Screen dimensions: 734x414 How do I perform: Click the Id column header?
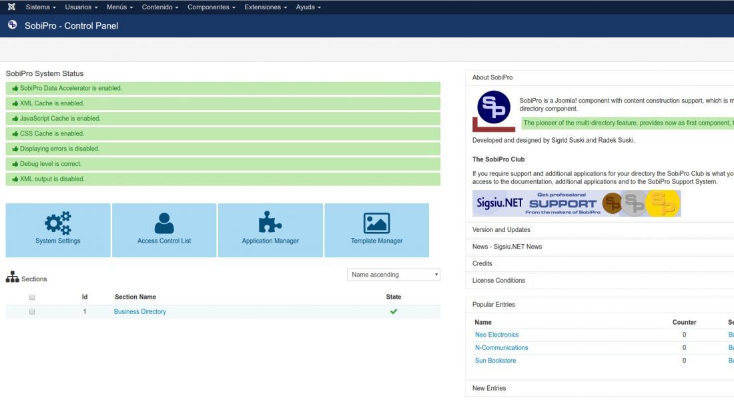tap(85, 297)
